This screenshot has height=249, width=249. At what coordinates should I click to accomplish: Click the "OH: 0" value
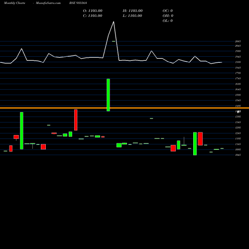click(x=168, y=16)
